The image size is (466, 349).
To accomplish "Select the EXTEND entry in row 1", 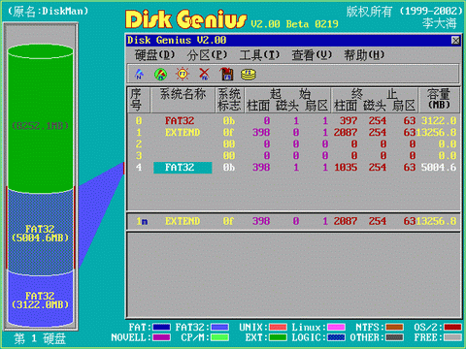I will pos(183,133).
